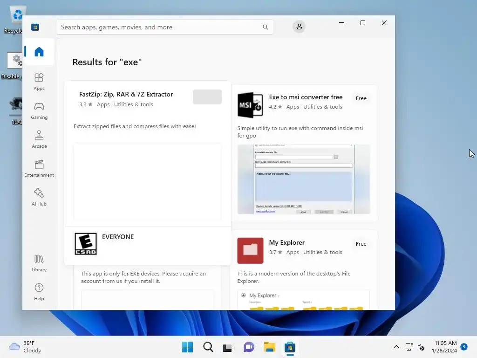Open the user account profile icon
Viewport: 477px width, 358px height.
coord(299,27)
